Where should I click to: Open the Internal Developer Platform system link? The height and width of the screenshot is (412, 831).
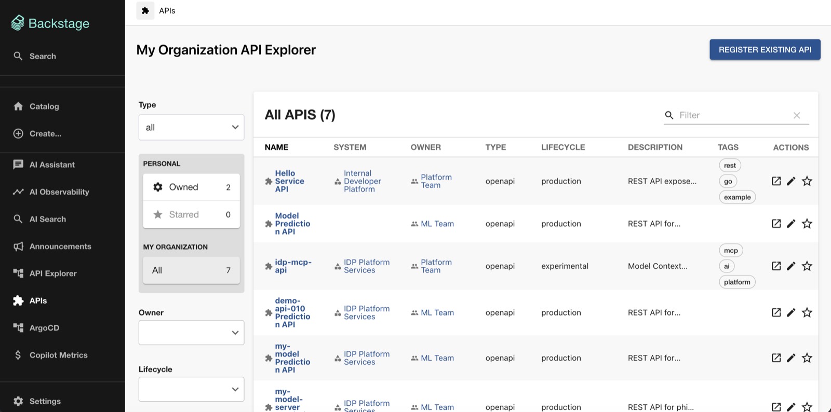coord(362,181)
